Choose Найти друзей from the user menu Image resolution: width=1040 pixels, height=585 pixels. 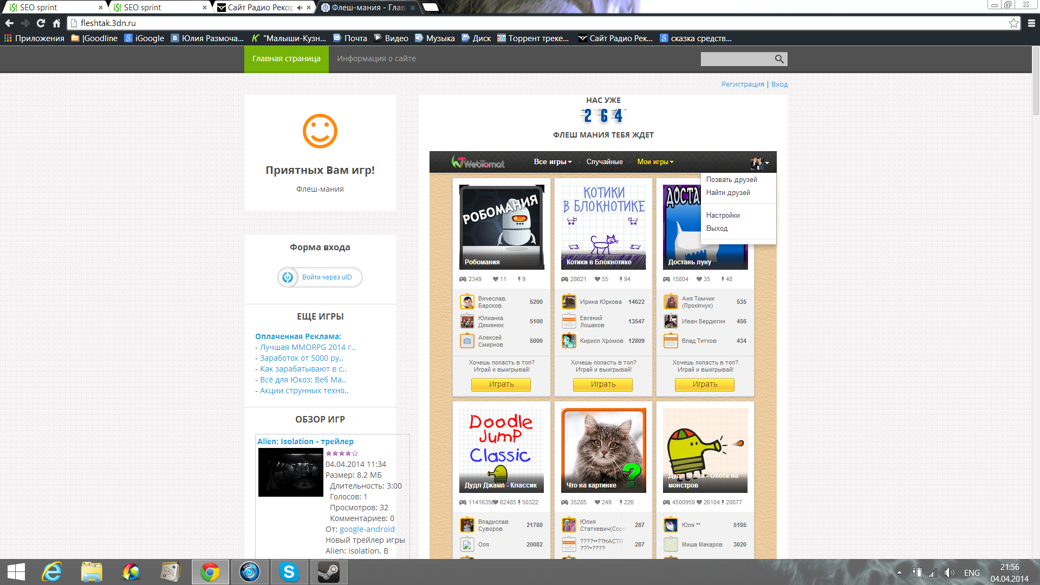pos(728,193)
